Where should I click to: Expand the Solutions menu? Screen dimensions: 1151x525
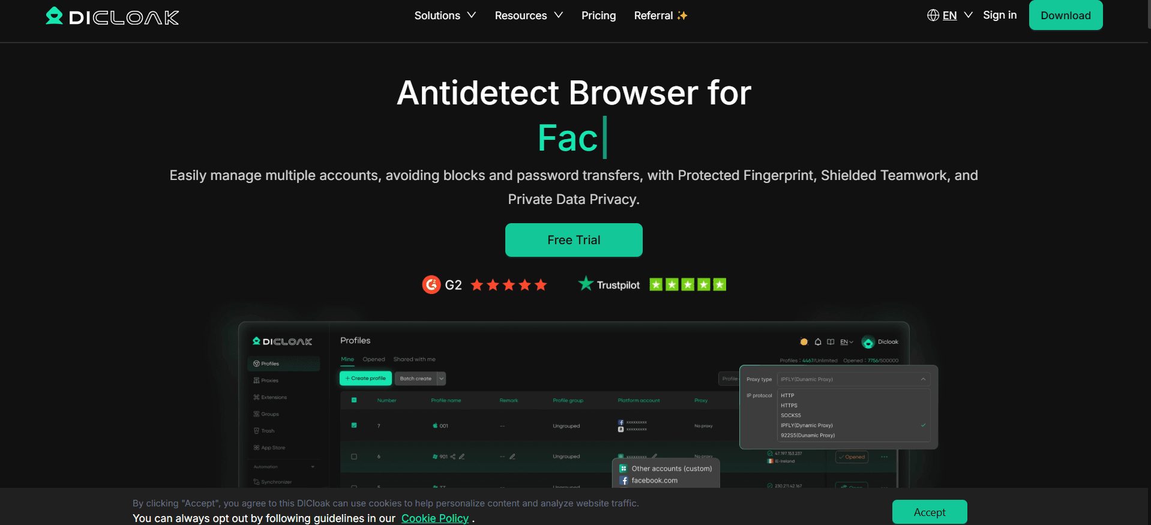(445, 16)
